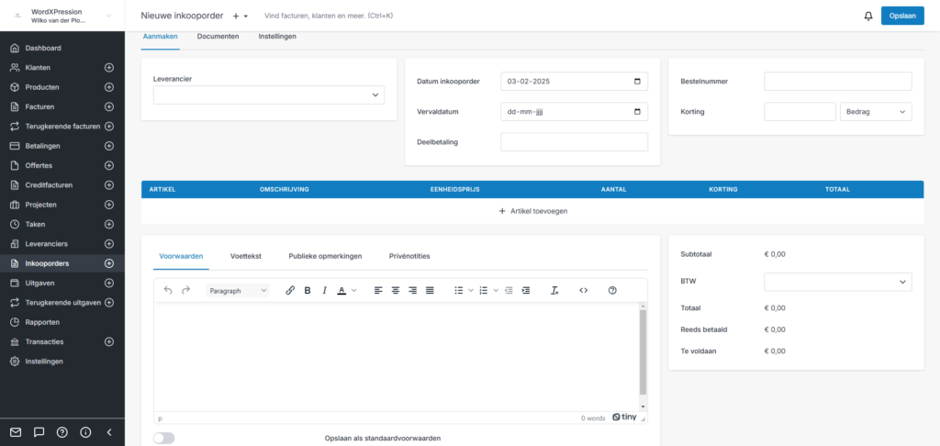Viewport: 940px width, 446px height.
Task: Open the plus menu next to Nieuwe inkooporder
Action: click(x=241, y=16)
